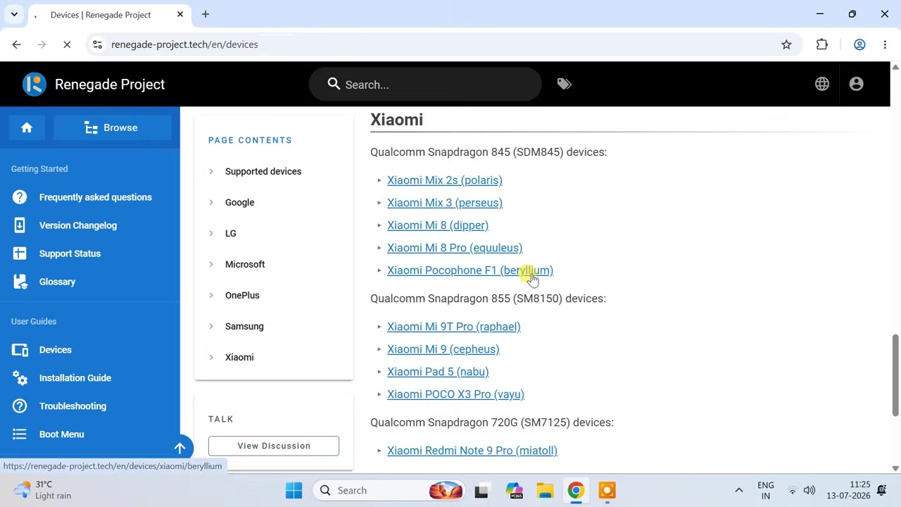This screenshot has height=507, width=901.
Task: Go back with the browser back arrow
Action: 17,44
